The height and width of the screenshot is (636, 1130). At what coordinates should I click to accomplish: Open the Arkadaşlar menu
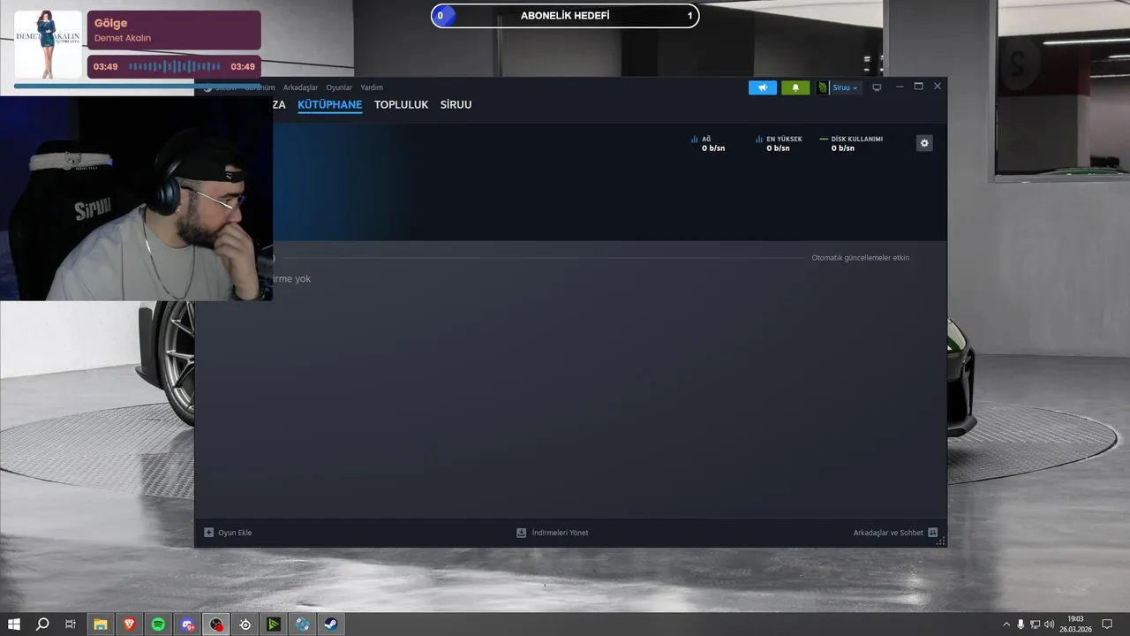(300, 87)
